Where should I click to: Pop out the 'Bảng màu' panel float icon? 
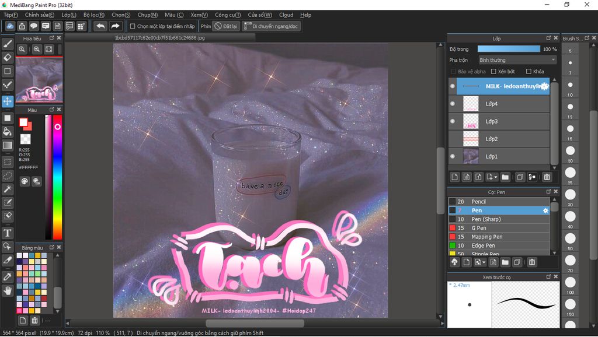(x=52, y=247)
